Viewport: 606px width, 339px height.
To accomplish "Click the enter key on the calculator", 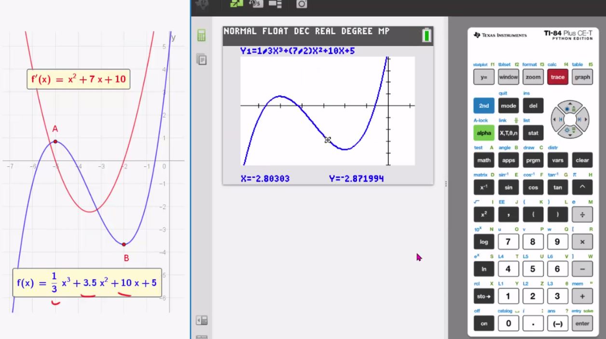I will pos(582,324).
